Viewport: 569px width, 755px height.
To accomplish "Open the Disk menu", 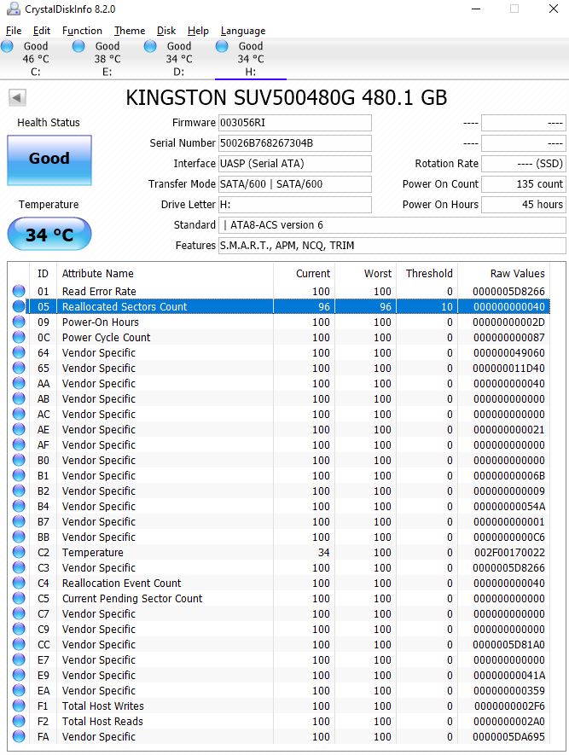I will tap(166, 31).
